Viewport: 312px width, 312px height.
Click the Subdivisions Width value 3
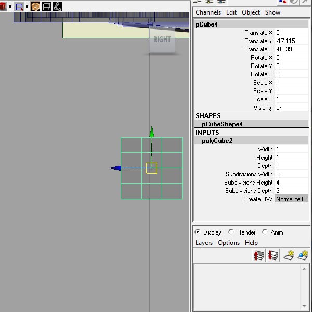click(292, 174)
